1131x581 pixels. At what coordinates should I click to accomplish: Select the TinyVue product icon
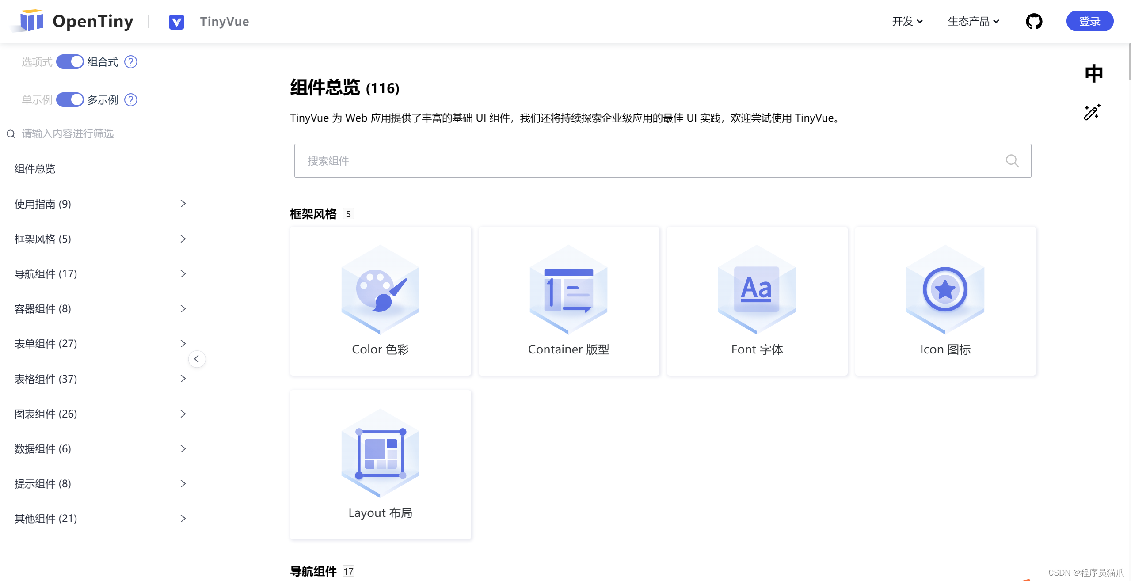[x=176, y=21]
